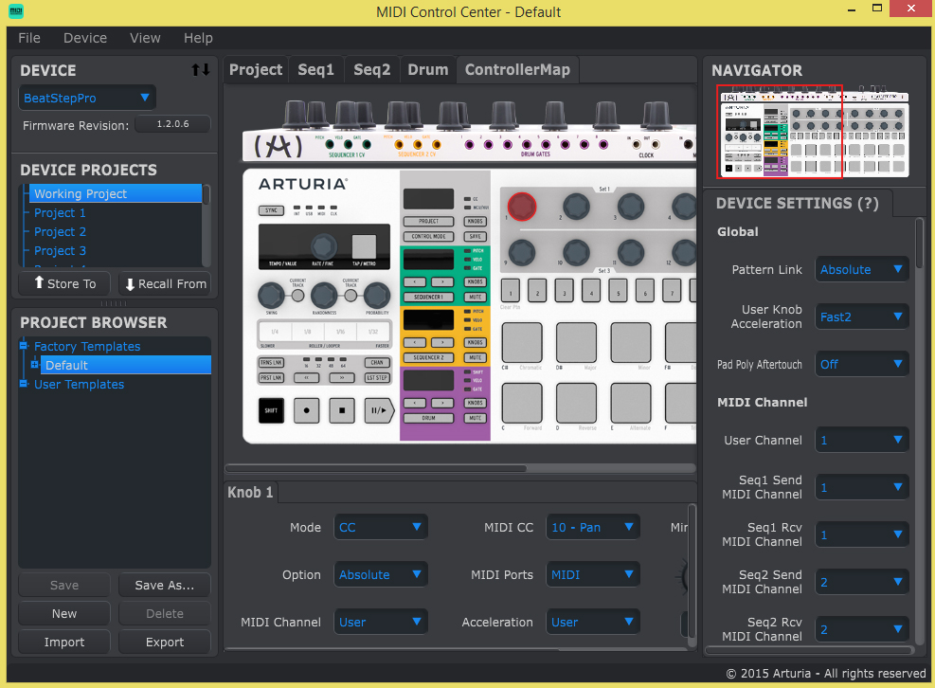935x688 pixels.
Task: Click the SYNC button on the BeatStep Pro image
Action: click(x=271, y=210)
